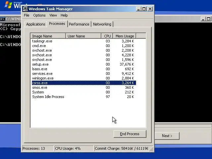Sort processes by CPU column header
Viewport: 212px width, 159px height.
(x=107, y=36)
